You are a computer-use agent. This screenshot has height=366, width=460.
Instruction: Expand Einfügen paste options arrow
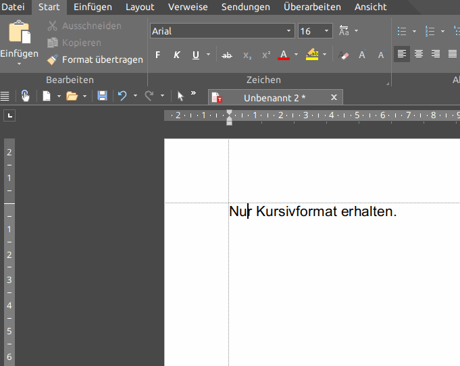click(19, 64)
